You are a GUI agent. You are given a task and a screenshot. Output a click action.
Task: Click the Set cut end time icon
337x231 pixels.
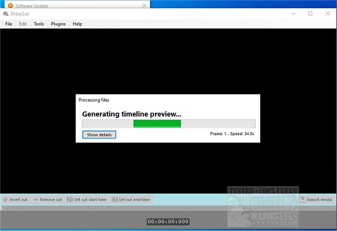[x=114, y=199]
